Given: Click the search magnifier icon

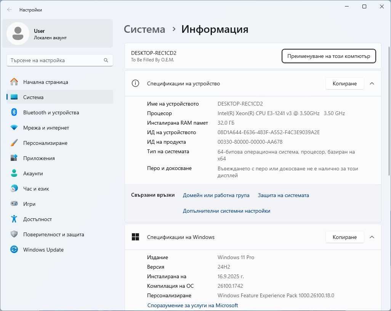Looking at the screenshot, I should coord(106,60).
